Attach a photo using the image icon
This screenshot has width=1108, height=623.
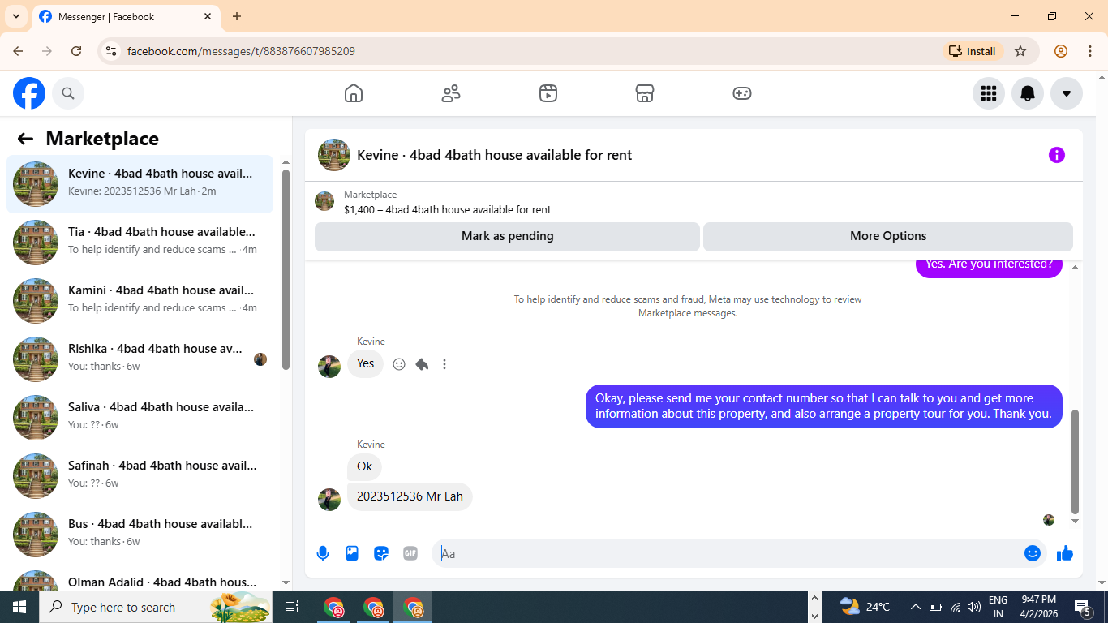click(x=352, y=553)
